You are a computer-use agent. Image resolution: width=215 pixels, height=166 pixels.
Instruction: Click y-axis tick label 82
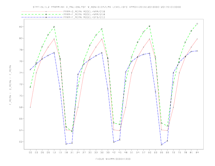pyautogui.click(x=21, y=27)
